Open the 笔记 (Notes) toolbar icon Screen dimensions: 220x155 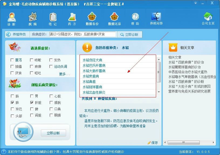pyautogui.click(x=53, y=19)
